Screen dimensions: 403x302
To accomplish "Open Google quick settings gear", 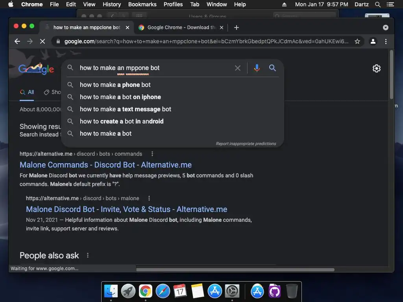I will pyautogui.click(x=377, y=68).
